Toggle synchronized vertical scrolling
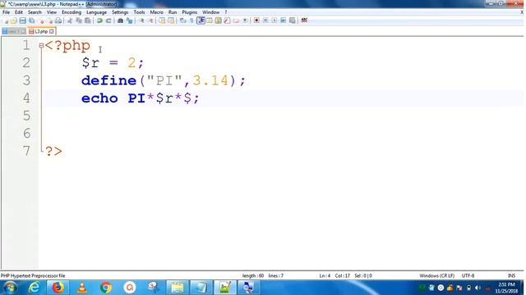This screenshot has height=295, width=526. pyautogui.click(x=162, y=20)
